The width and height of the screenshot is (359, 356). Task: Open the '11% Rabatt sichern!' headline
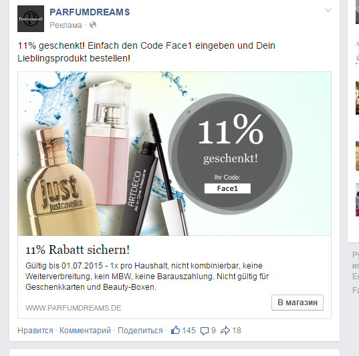(x=78, y=250)
